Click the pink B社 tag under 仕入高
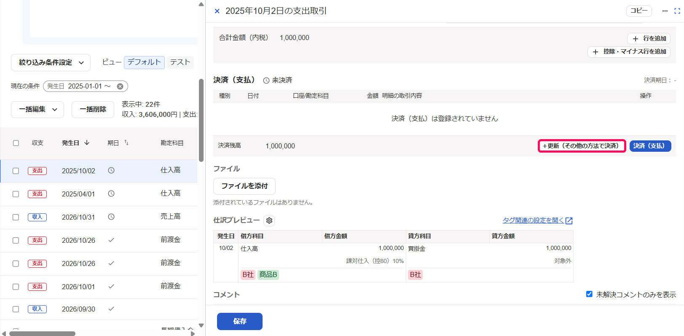 [248, 275]
